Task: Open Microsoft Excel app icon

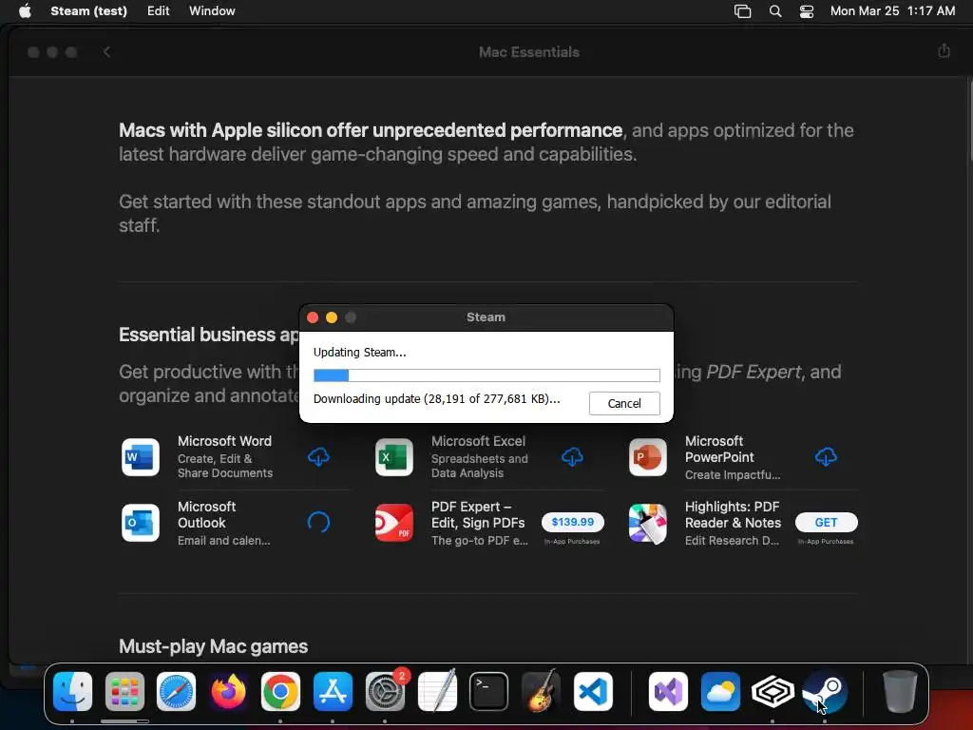Action: coord(394,457)
